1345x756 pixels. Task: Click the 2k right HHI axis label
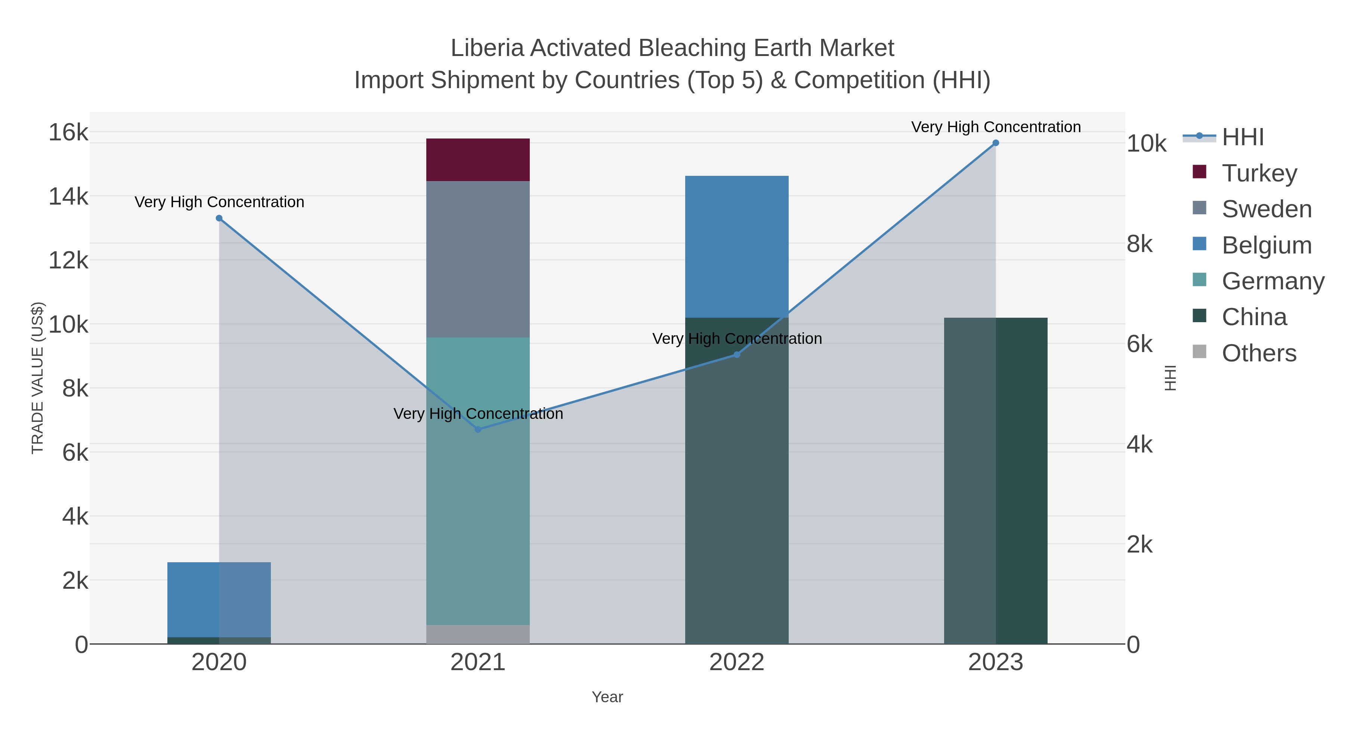pyautogui.click(x=1140, y=545)
